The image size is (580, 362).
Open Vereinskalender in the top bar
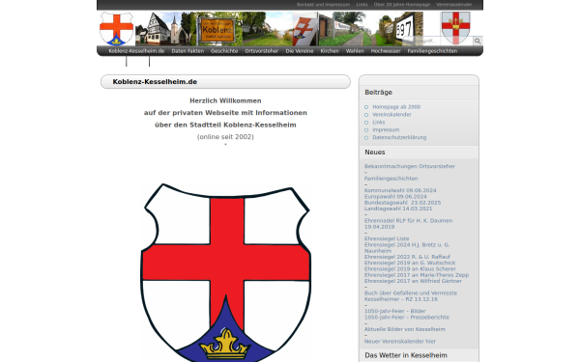(454, 5)
